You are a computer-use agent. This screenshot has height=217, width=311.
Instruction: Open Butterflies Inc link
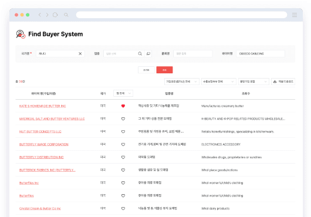coord(29,183)
